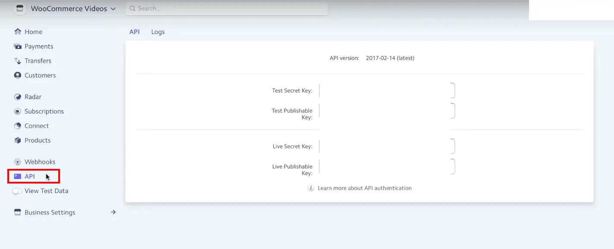
Task: Follow Learn more about API authentication link
Action: pos(365,188)
